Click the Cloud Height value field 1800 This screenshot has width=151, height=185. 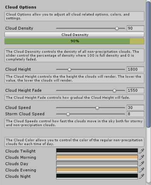pyautogui.click(x=136, y=69)
